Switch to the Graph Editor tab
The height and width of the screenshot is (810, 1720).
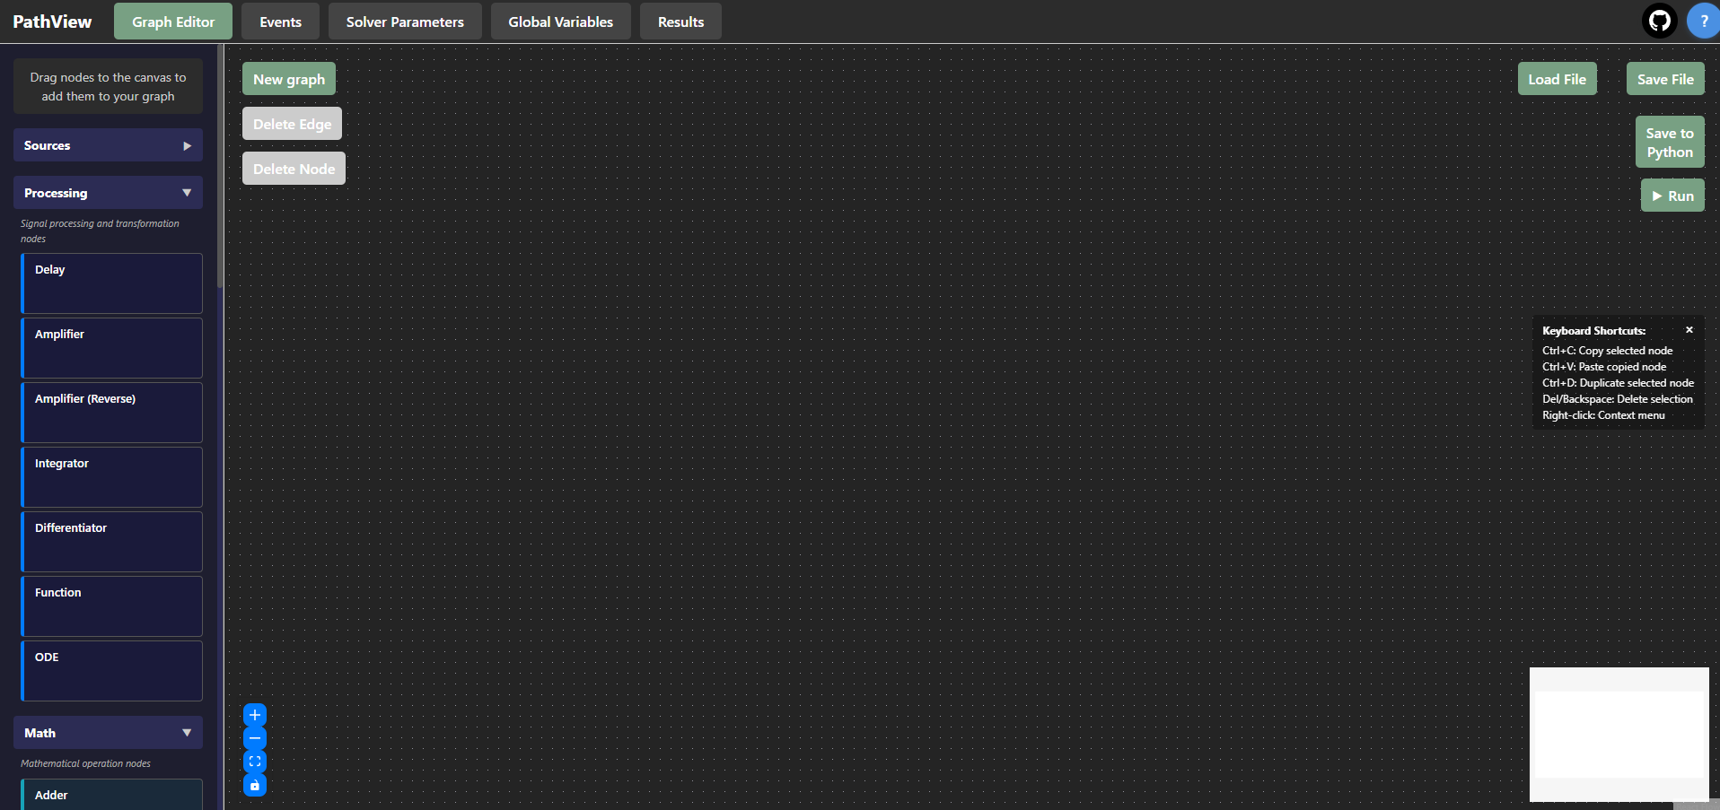[173, 22]
